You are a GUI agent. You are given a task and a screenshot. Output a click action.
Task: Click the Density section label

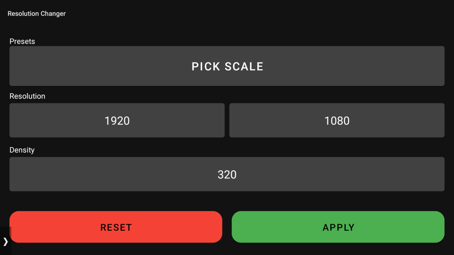pyautogui.click(x=22, y=150)
